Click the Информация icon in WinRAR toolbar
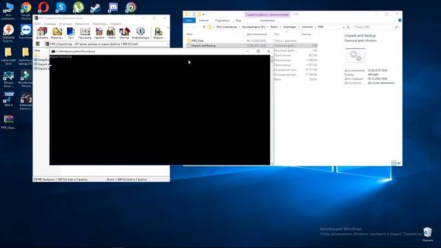This screenshot has height=248, width=441. pos(141,32)
